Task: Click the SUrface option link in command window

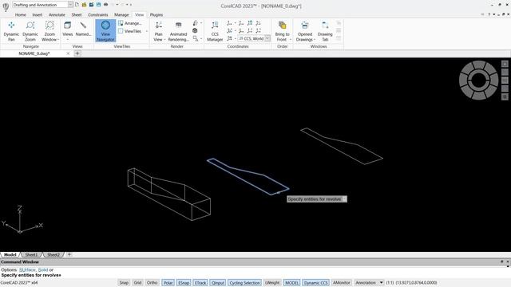Action: click(x=27, y=269)
